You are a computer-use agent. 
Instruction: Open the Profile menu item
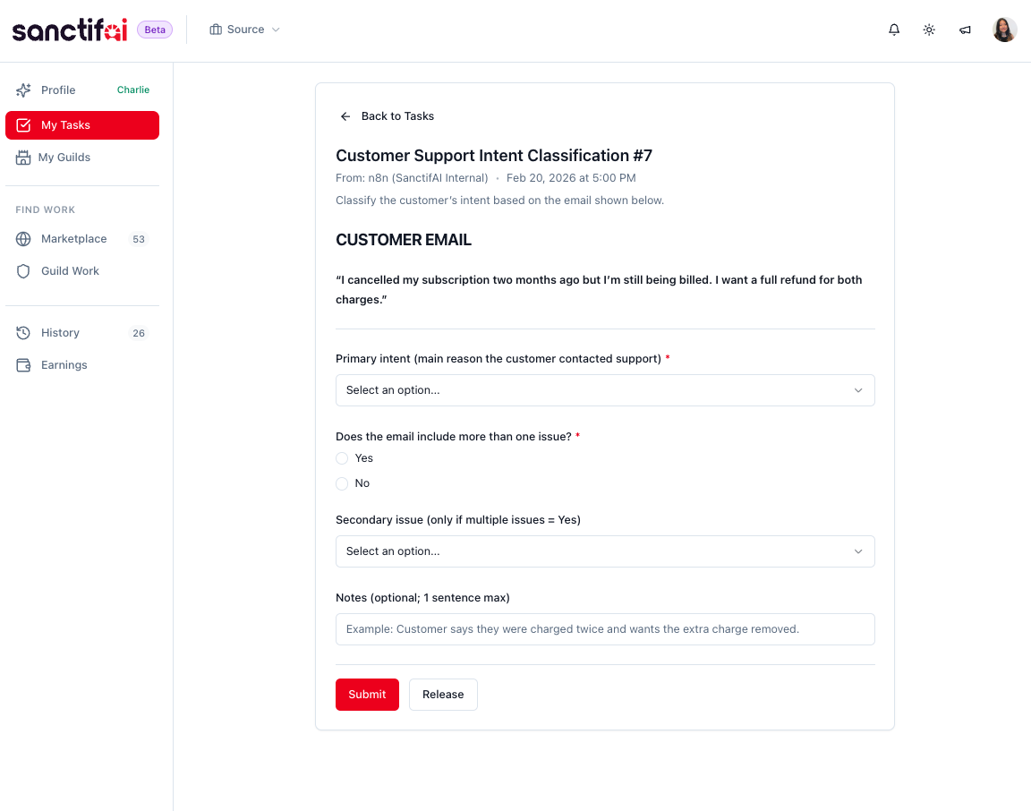click(x=58, y=90)
